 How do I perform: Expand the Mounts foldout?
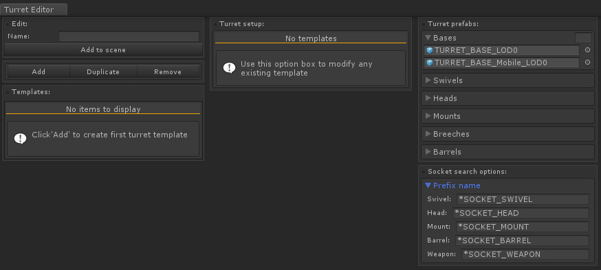coord(428,116)
